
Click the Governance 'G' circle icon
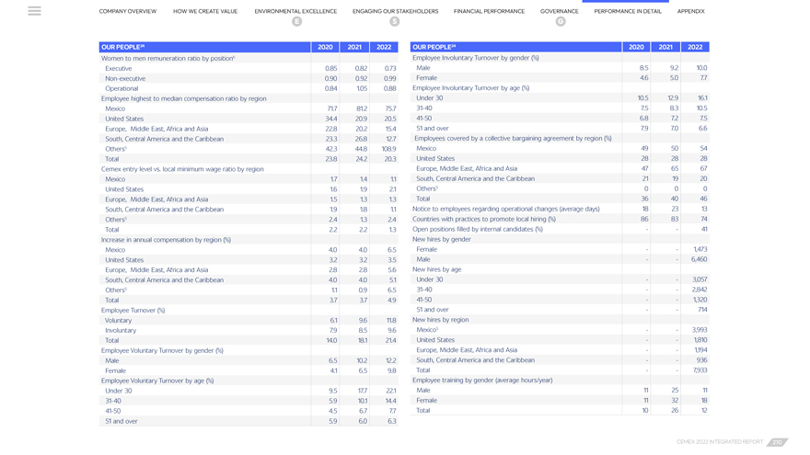point(561,22)
